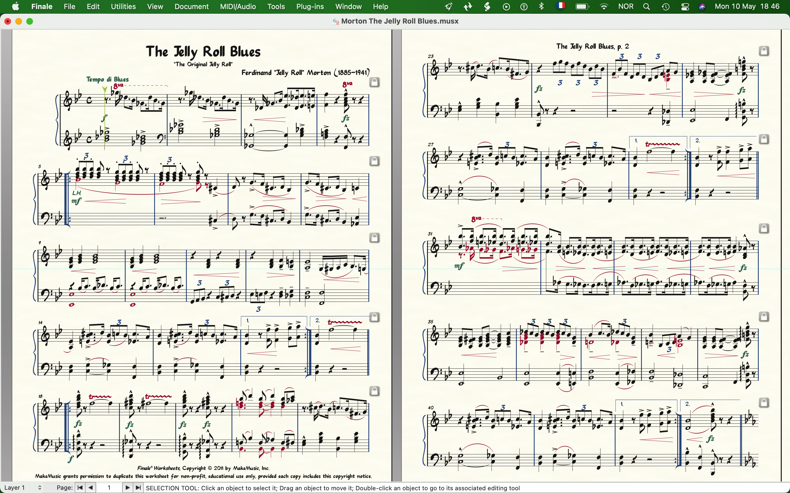
Task: Close the Jelly Roll Blues document window
Action: [x=7, y=22]
